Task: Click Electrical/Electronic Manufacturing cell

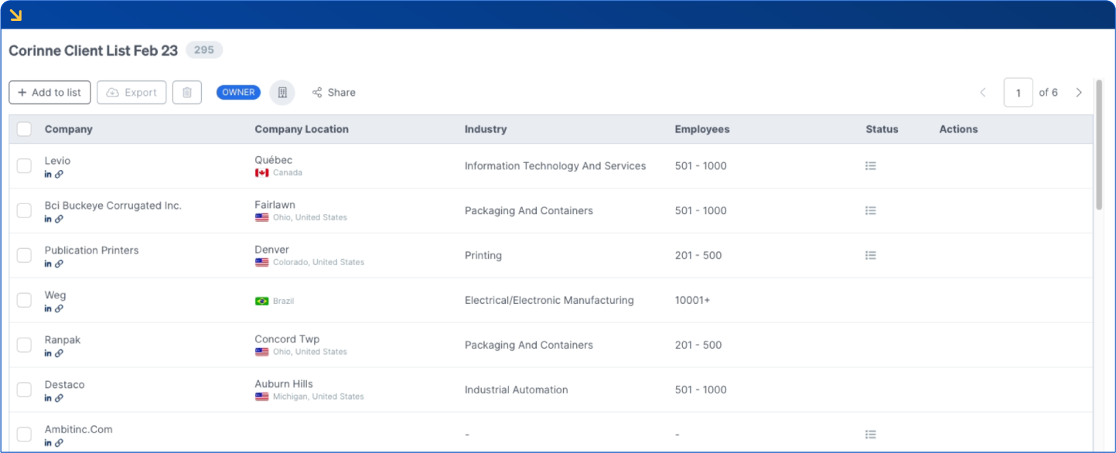Action: [549, 300]
